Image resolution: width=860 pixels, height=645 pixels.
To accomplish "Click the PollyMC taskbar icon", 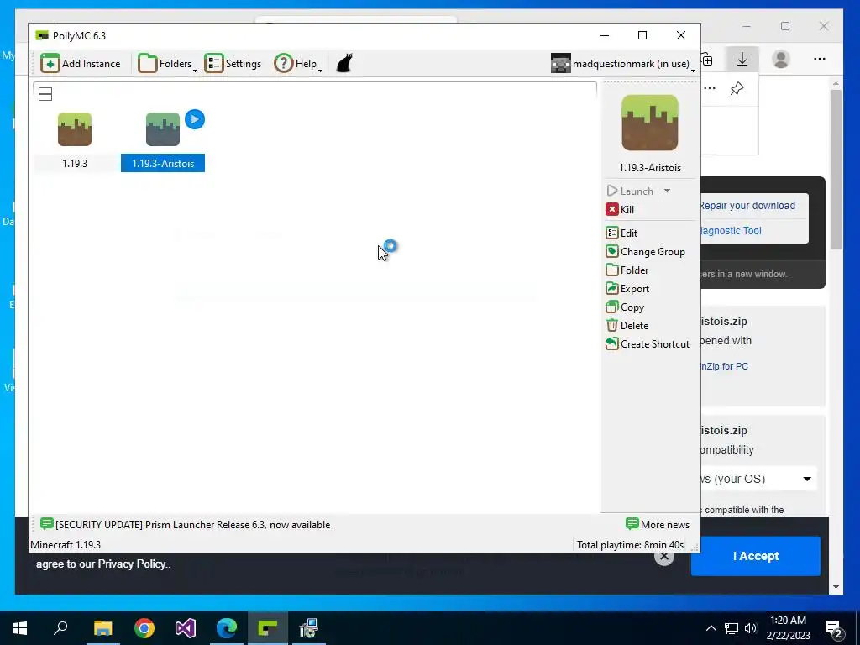I will [x=268, y=628].
